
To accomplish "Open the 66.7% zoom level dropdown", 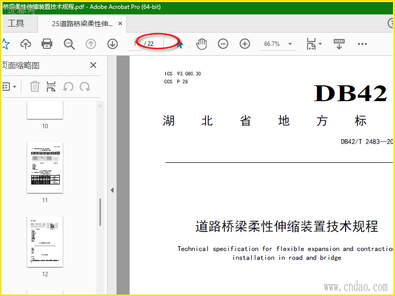I will pyautogui.click(x=278, y=44).
